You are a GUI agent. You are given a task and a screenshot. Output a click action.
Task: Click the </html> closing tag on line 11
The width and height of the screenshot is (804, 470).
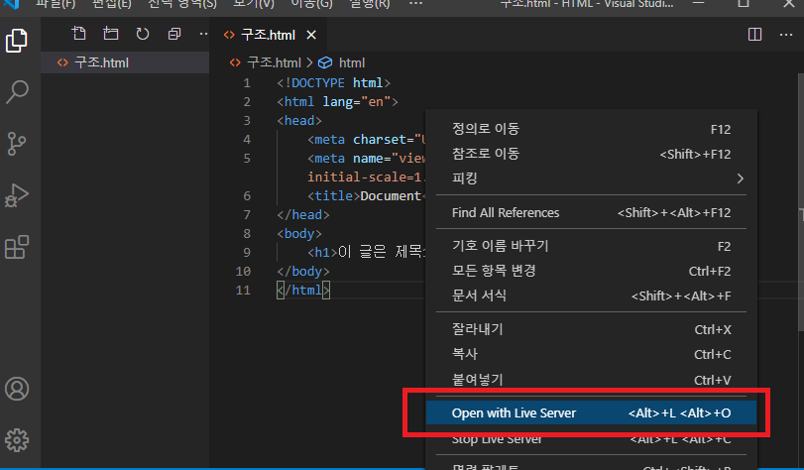coord(303,290)
